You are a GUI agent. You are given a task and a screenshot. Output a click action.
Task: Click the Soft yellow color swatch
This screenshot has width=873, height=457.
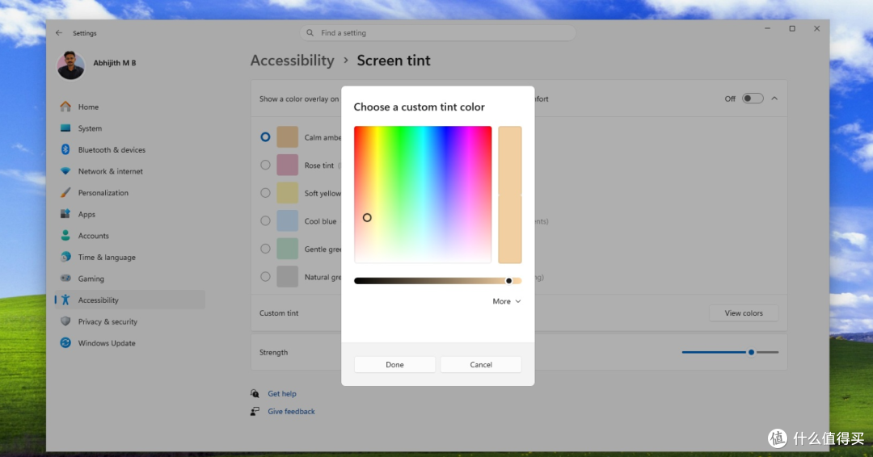287,192
